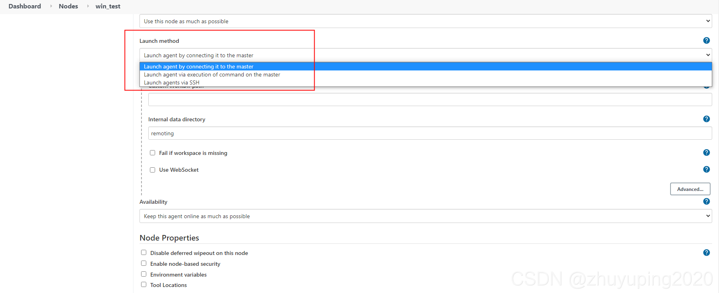Viewport: 719px width, 293px height.
Task: Open the 'Use this node as much as possible' dropdown
Action: (426, 21)
